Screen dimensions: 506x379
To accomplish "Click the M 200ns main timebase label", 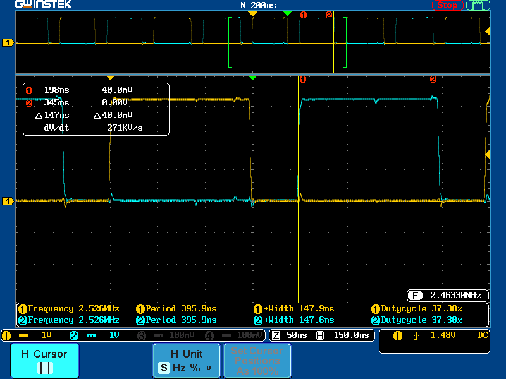I will coord(258,5).
